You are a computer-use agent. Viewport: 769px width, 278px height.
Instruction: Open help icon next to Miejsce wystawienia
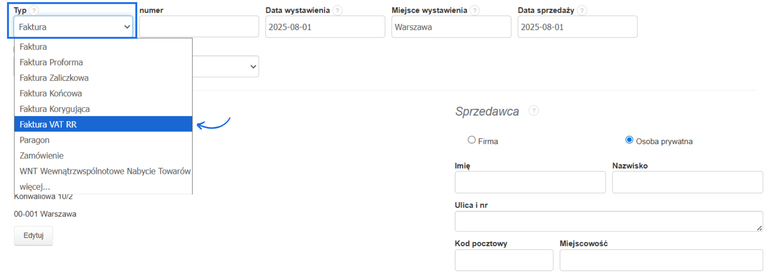pyautogui.click(x=475, y=10)
